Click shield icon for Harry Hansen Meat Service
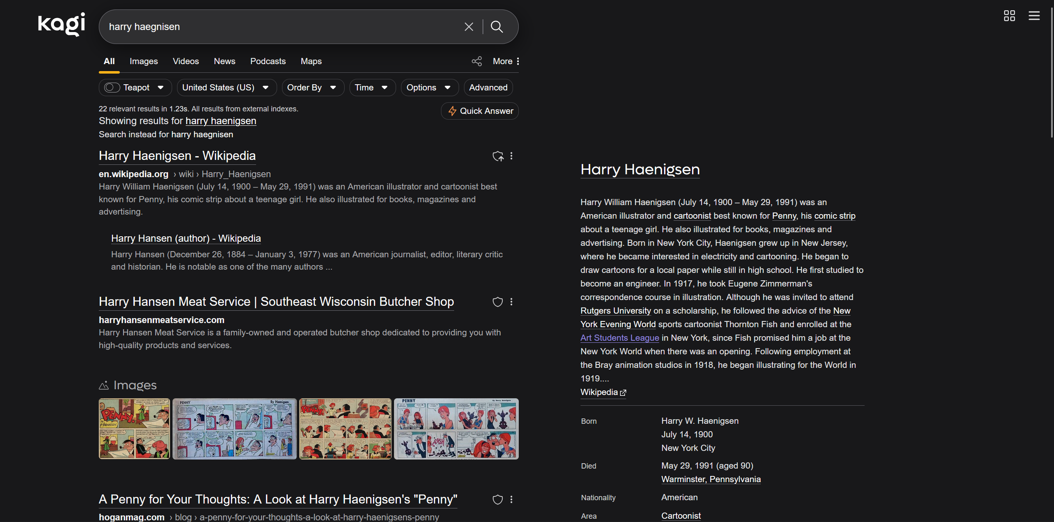The height and width of the screenshot is (522, 1054). pyautogui.click(x=498, y=302)
